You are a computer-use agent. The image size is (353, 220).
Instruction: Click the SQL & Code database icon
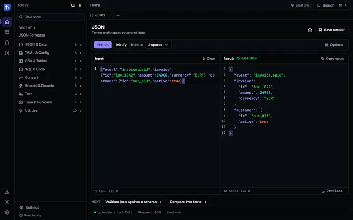pyautogui.click(x=21, y=70)
